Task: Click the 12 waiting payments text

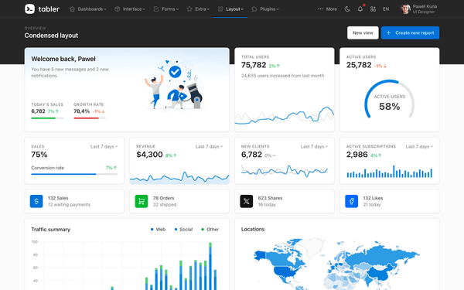Action: pyautogui.click(x=69, y=204)
